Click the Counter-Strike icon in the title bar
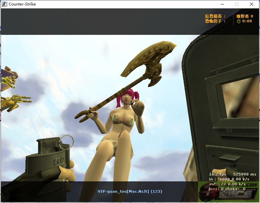Viewport: 260px width, 203px height. point(4,4)
